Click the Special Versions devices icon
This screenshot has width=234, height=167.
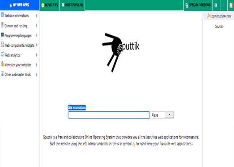[187, 5]
